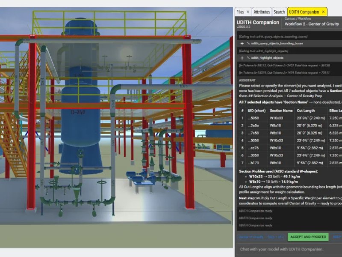
Task: Switch to the Attributes tab
Action: 262,12
